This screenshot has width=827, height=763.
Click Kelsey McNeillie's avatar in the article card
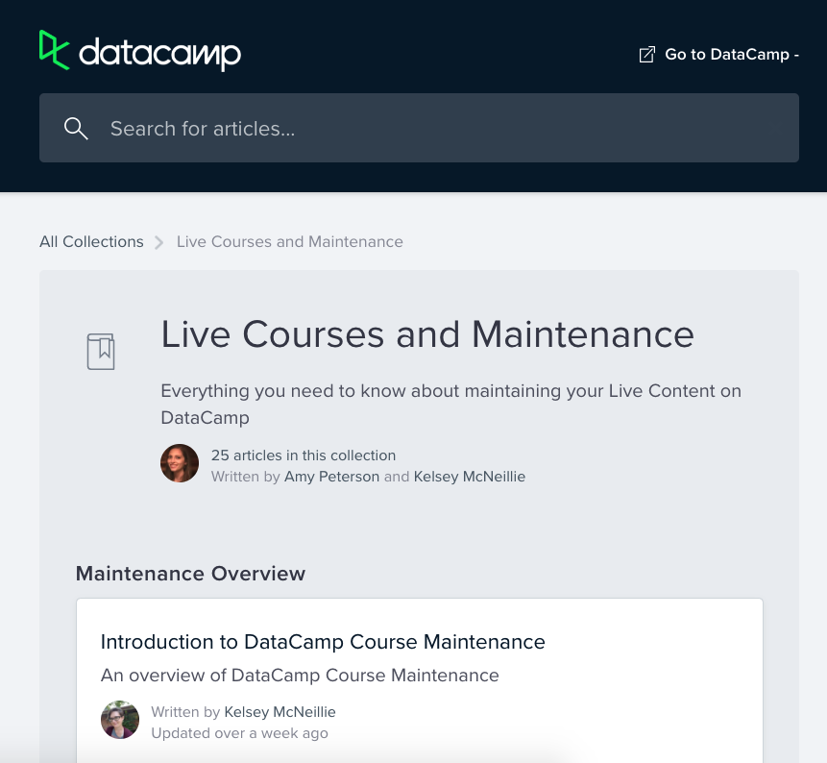pyautogui.click(x=120, y=720)
